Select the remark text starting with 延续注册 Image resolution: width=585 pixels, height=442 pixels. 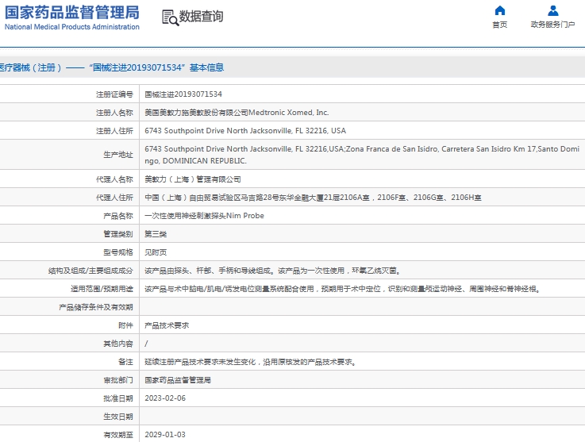coord(251,362)
